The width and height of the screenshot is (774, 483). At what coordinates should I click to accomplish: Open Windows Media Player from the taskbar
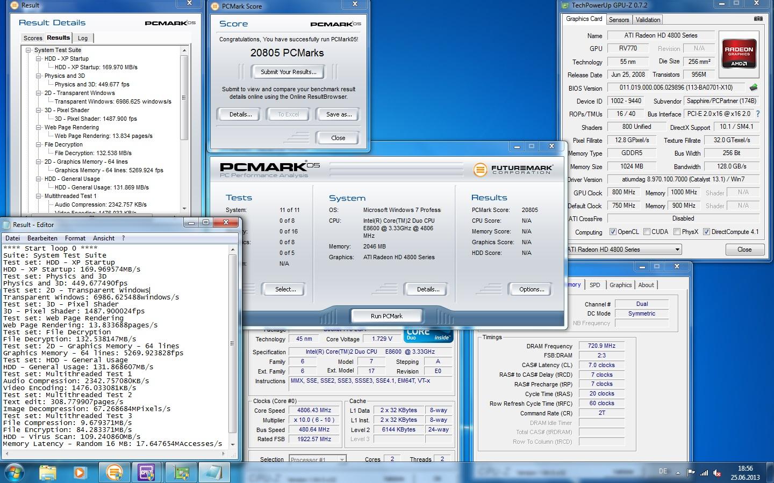tap(80, 473)
